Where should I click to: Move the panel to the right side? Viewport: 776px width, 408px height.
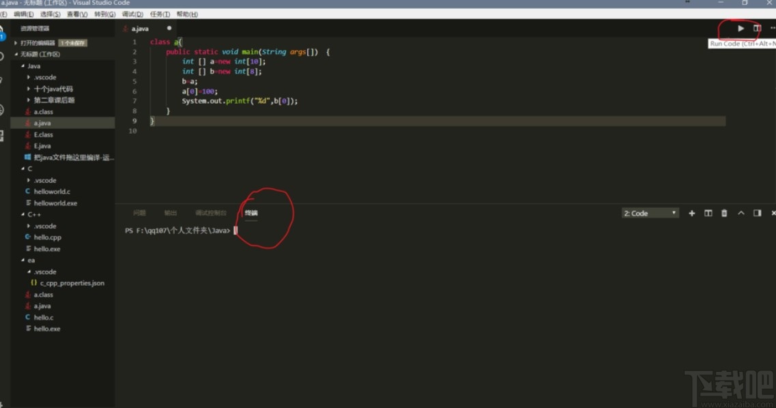(757, 213)
